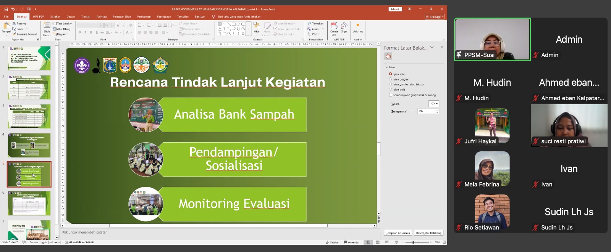Open the Warna color dropdown
This screenshot has height=252, width=611.
coord(434,104)
